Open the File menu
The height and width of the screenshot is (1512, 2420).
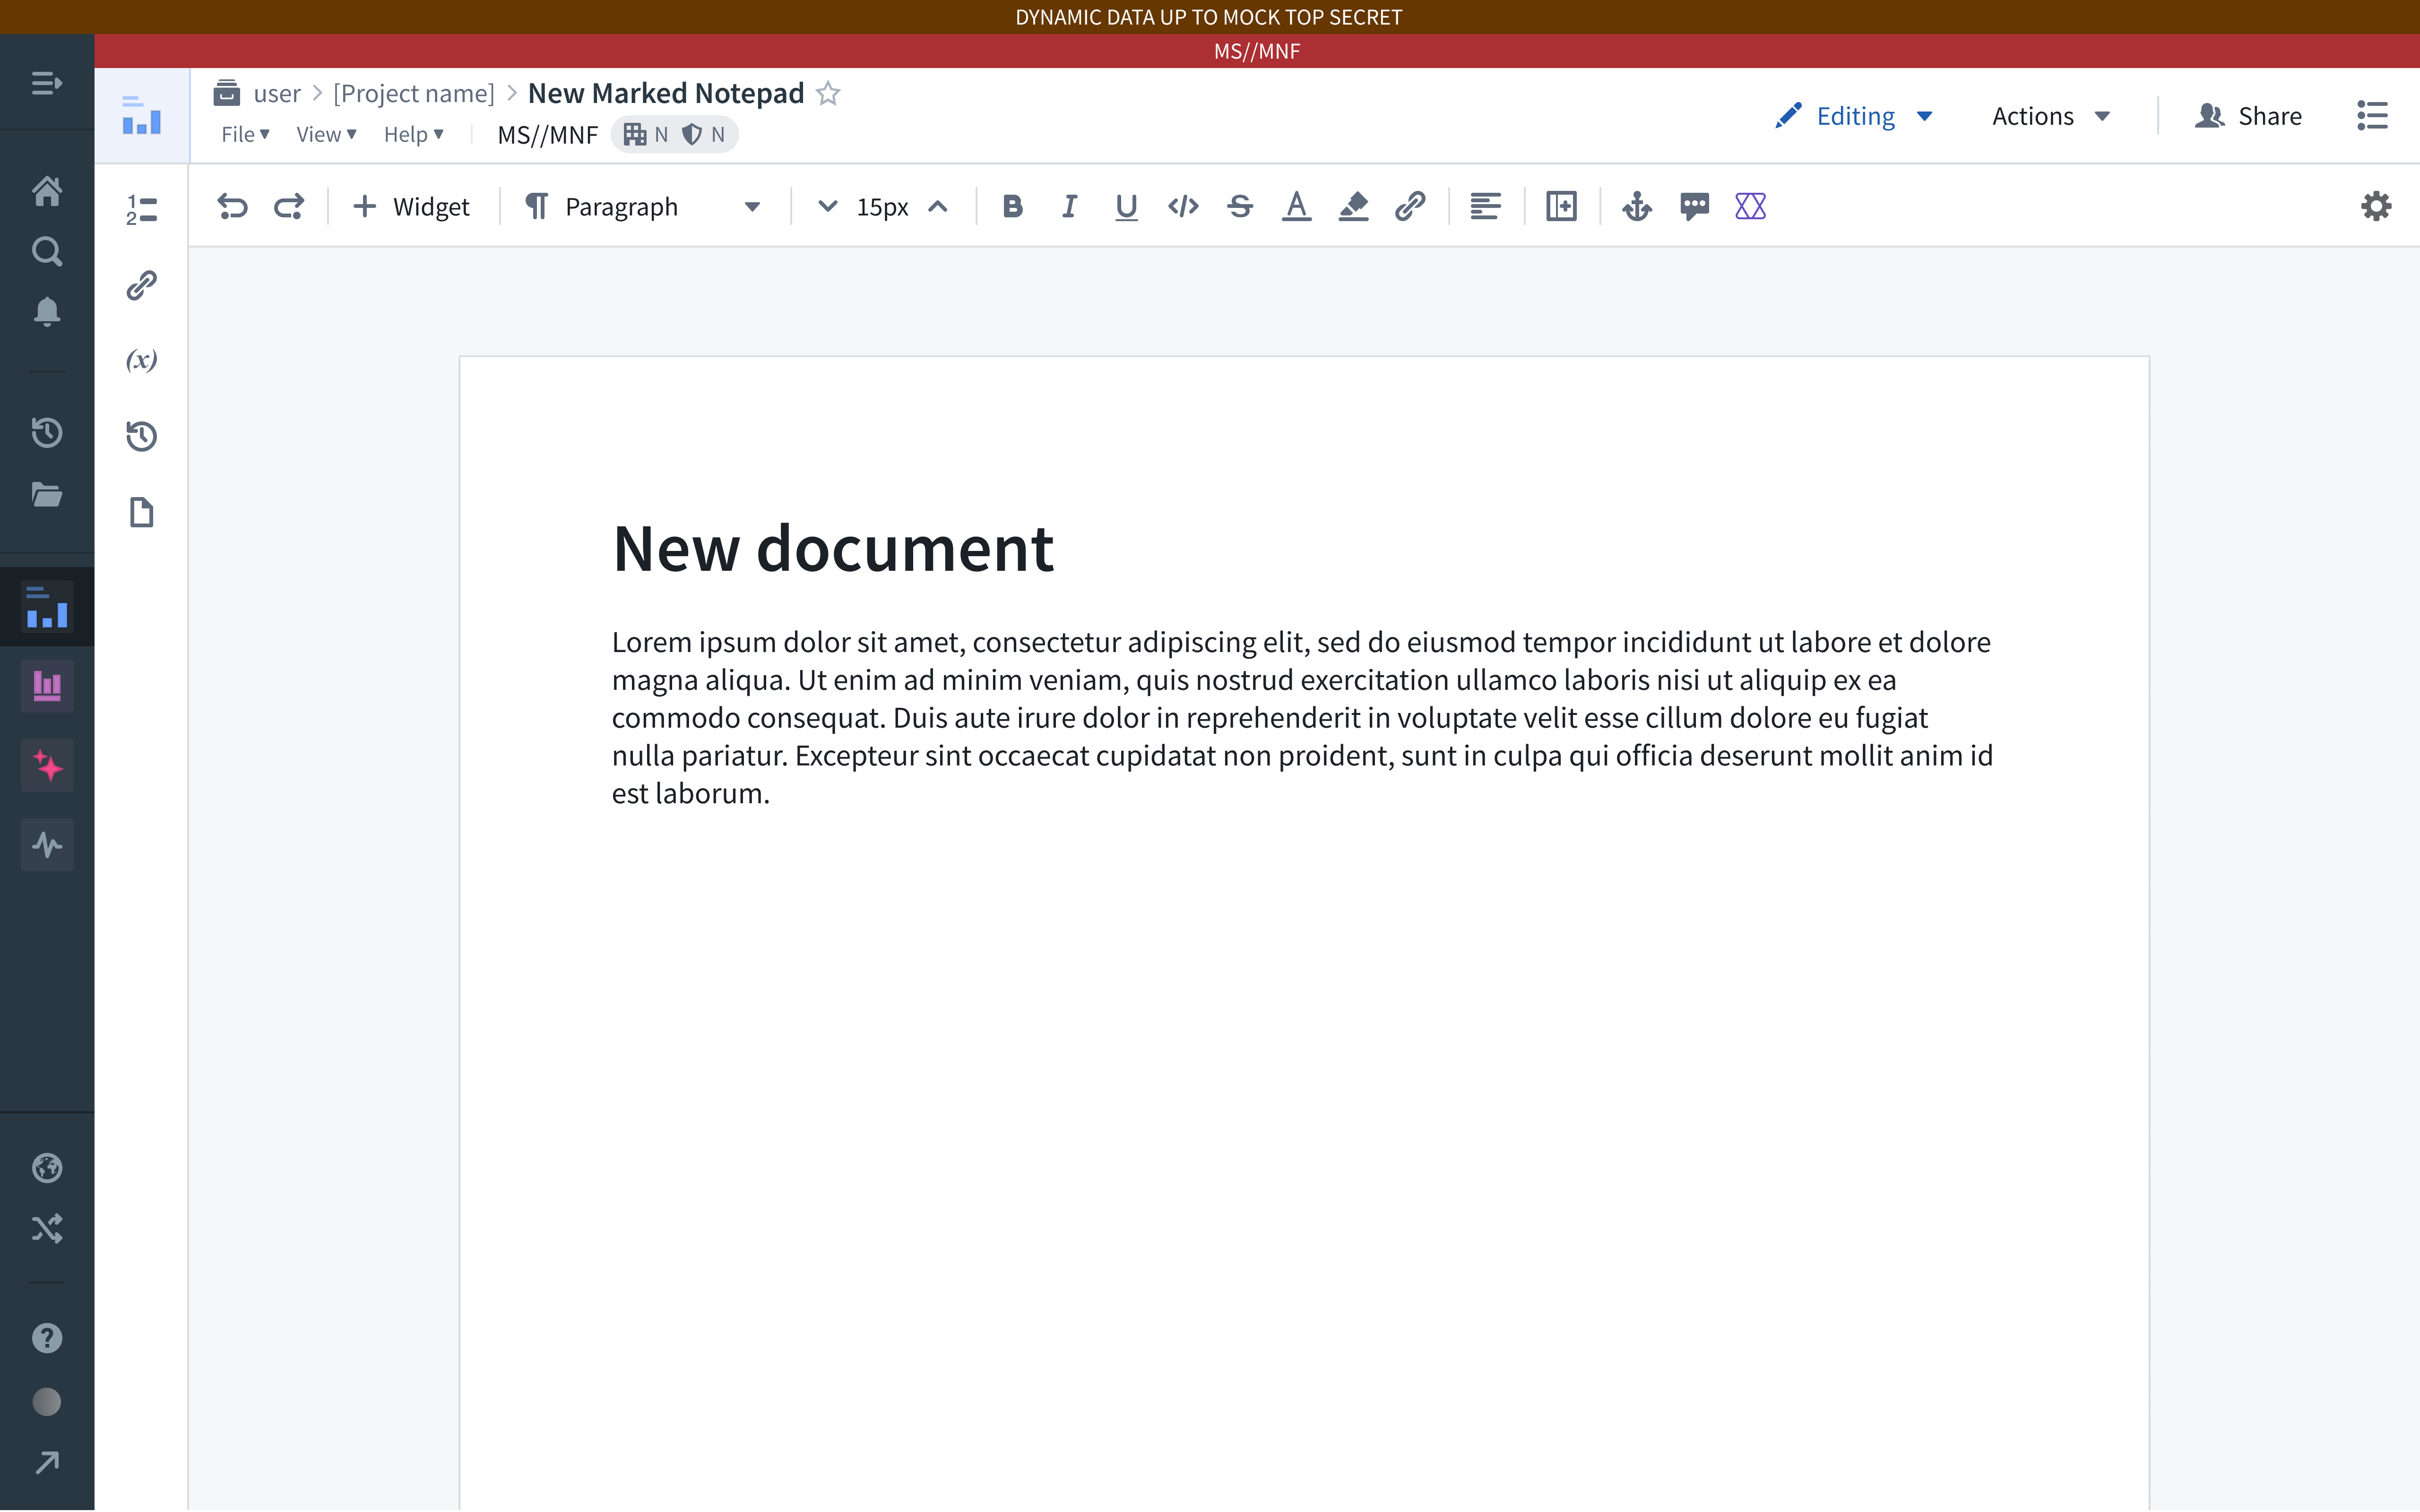pos(245,134)
